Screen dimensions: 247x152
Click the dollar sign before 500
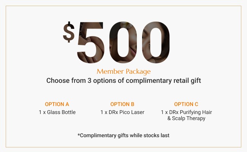click(x=68, y=33)
